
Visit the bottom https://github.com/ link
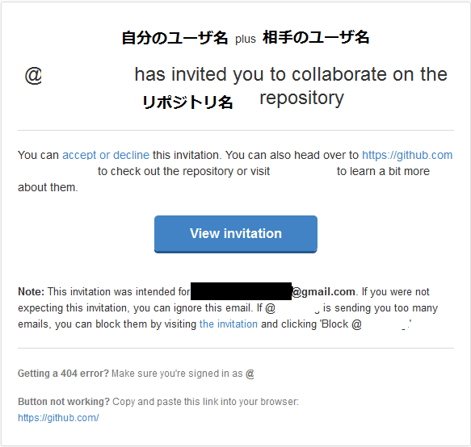58,418
